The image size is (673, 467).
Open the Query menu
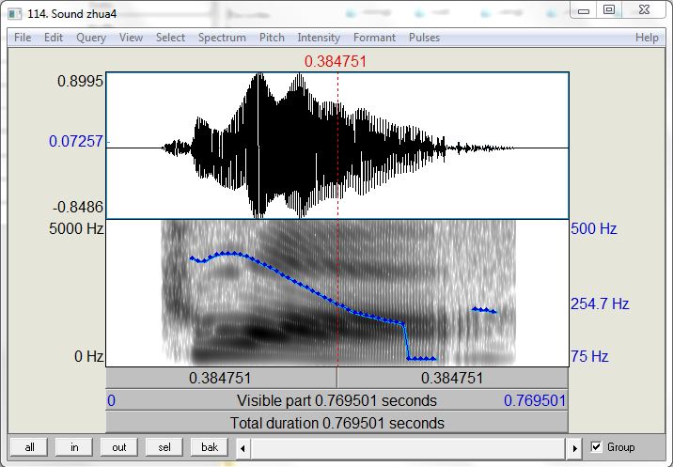point(91,38)
